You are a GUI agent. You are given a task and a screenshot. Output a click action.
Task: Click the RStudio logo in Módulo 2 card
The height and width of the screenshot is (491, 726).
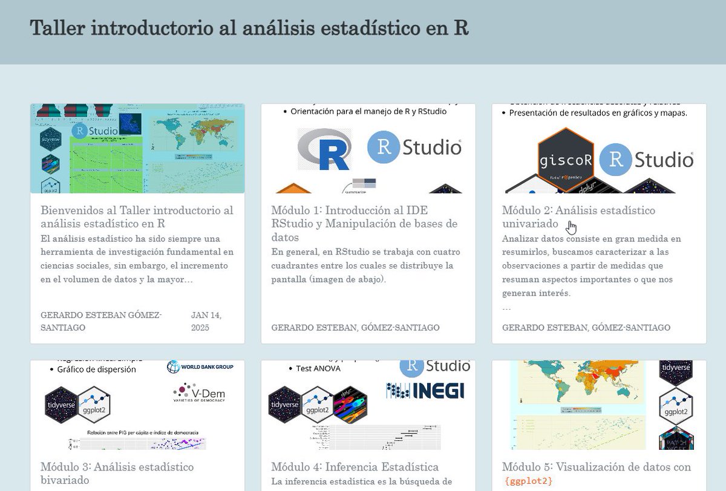(x=646, y=160)
